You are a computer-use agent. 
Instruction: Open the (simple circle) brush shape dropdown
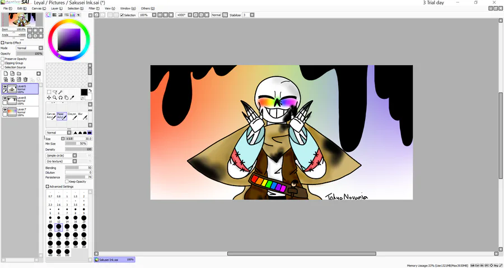point(74,155)
